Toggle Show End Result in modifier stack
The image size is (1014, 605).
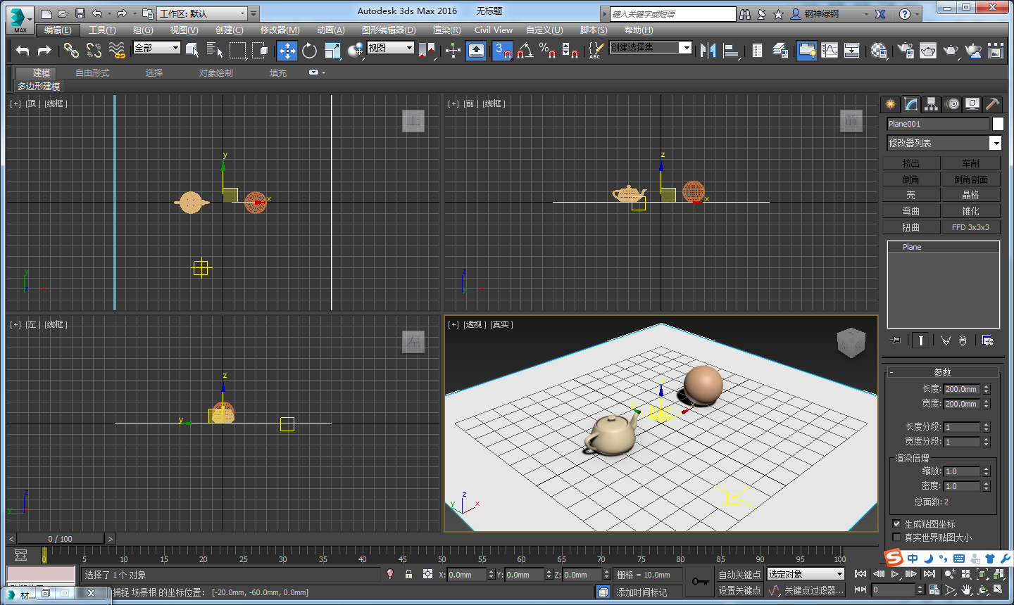(x=920, y=340)
